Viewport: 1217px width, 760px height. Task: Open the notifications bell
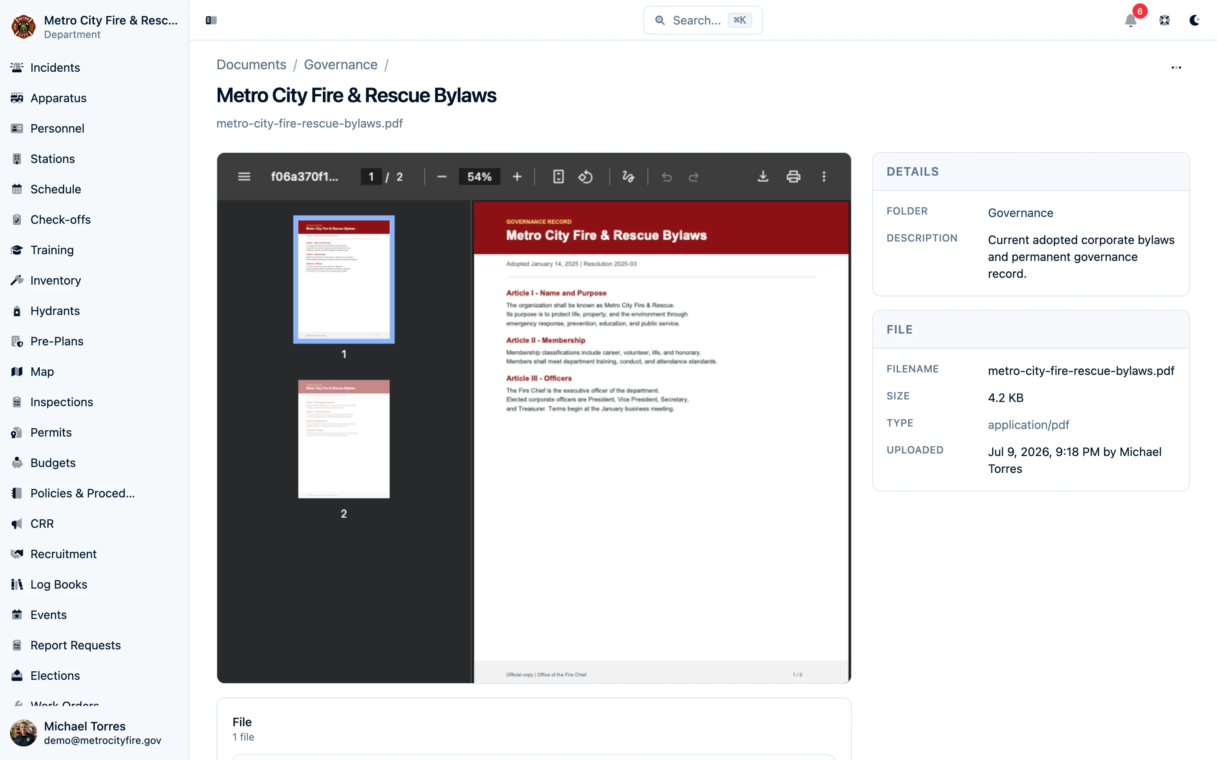(1130, 20)
